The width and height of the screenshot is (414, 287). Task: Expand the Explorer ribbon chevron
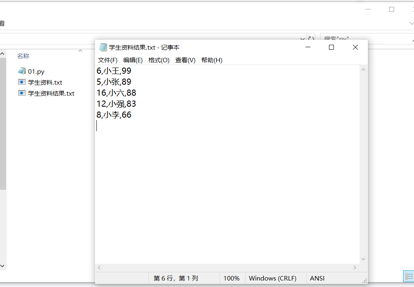point(412,23)
